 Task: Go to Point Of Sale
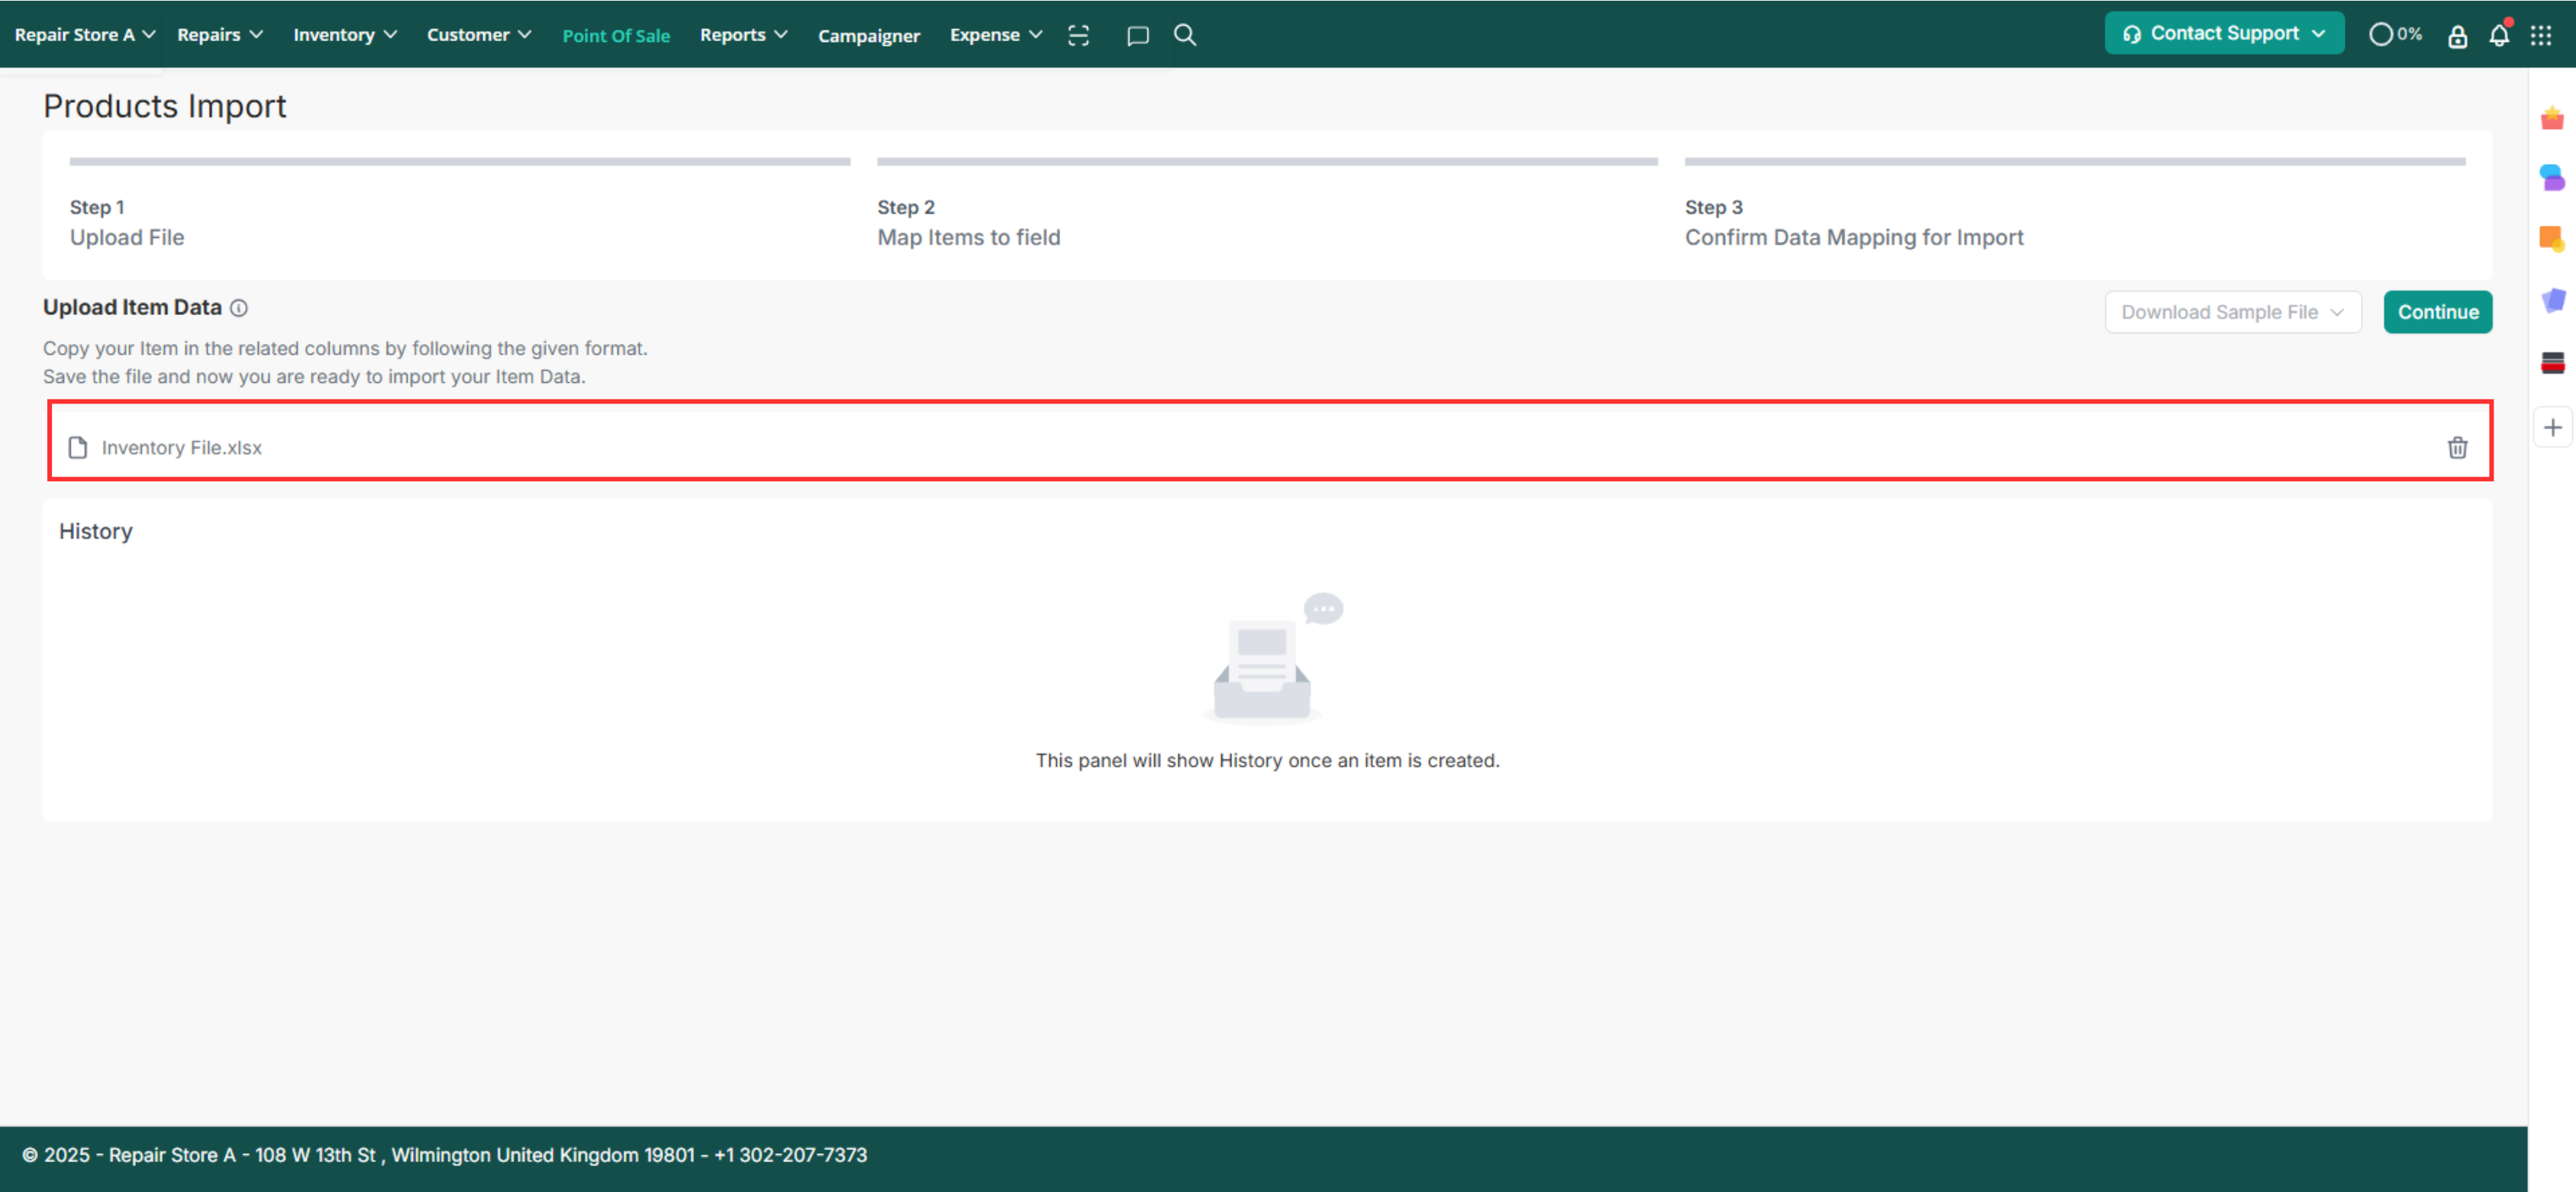pyautogui.click(x=616, y=36)
